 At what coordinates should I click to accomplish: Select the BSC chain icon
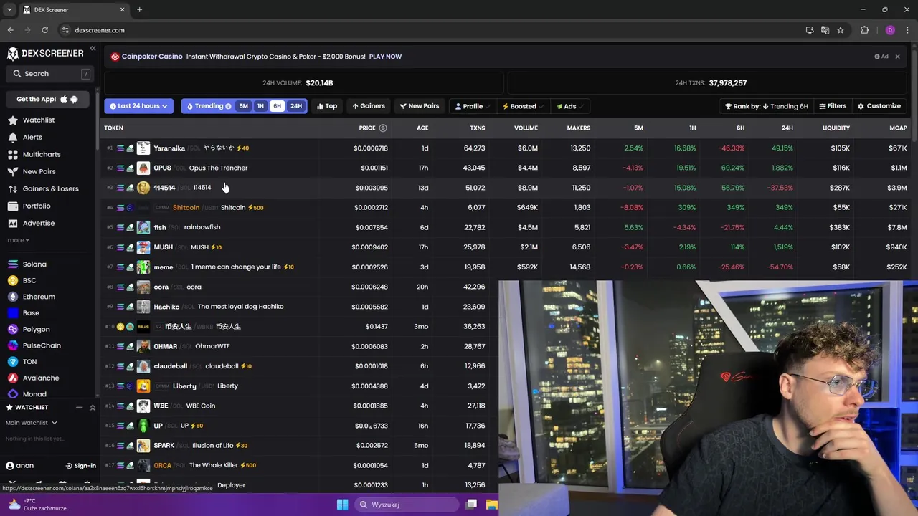(x=13, y=280)
